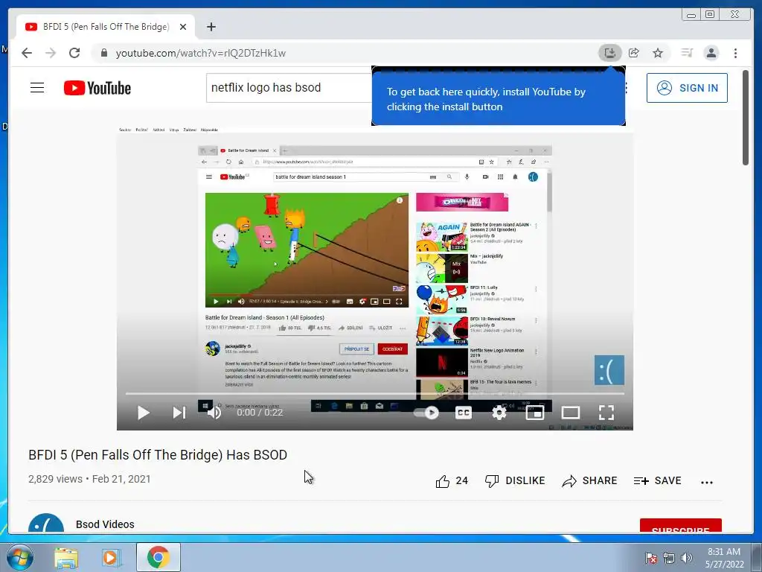Open Chrome's three-dot menu

tap(735, 53)
